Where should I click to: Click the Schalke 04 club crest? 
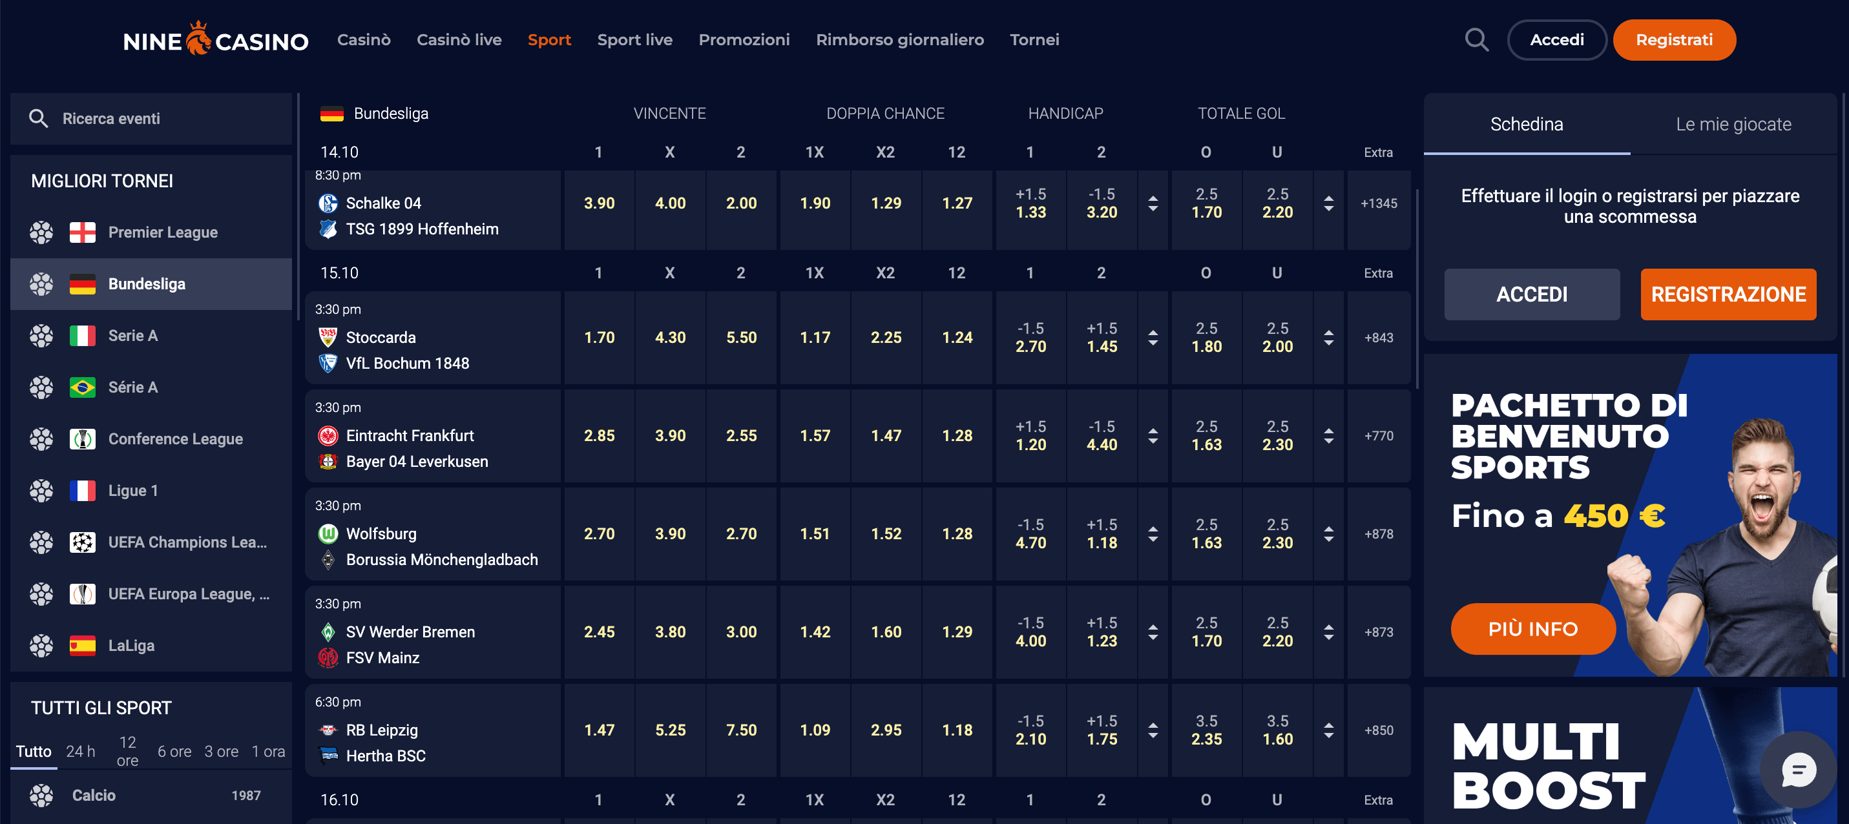tap(329, 203)
